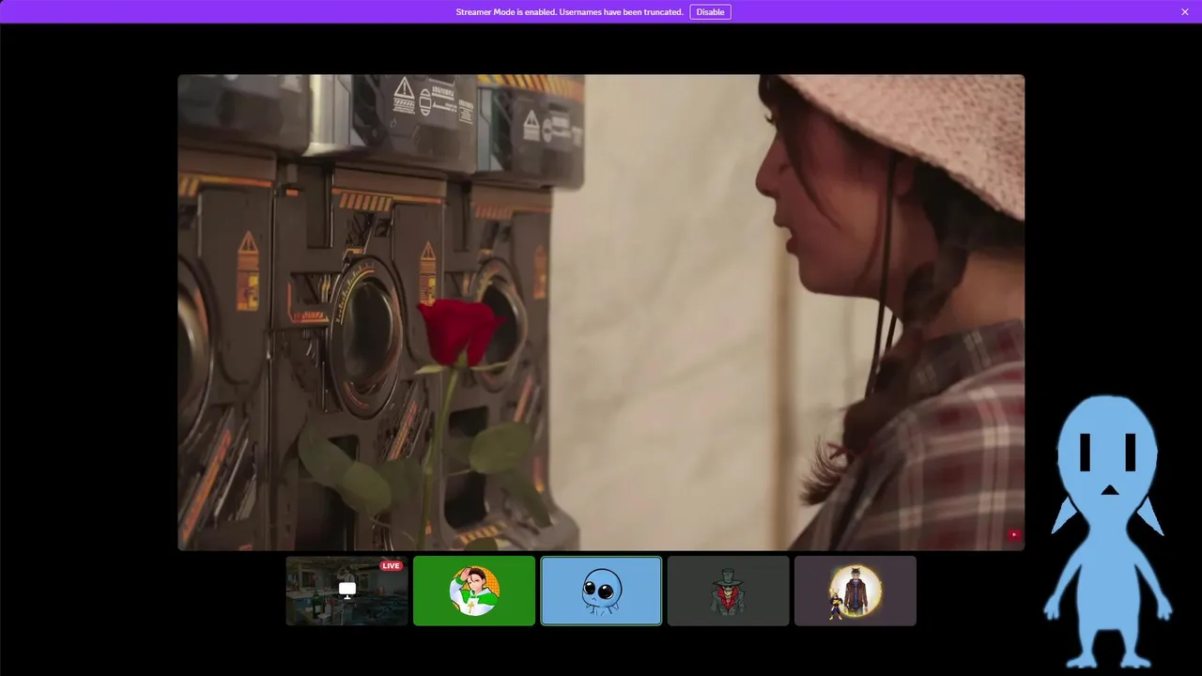Select the blue alien avatar participant tile
The height and width of the screenshot is (676, 1202).
[601, 591]
